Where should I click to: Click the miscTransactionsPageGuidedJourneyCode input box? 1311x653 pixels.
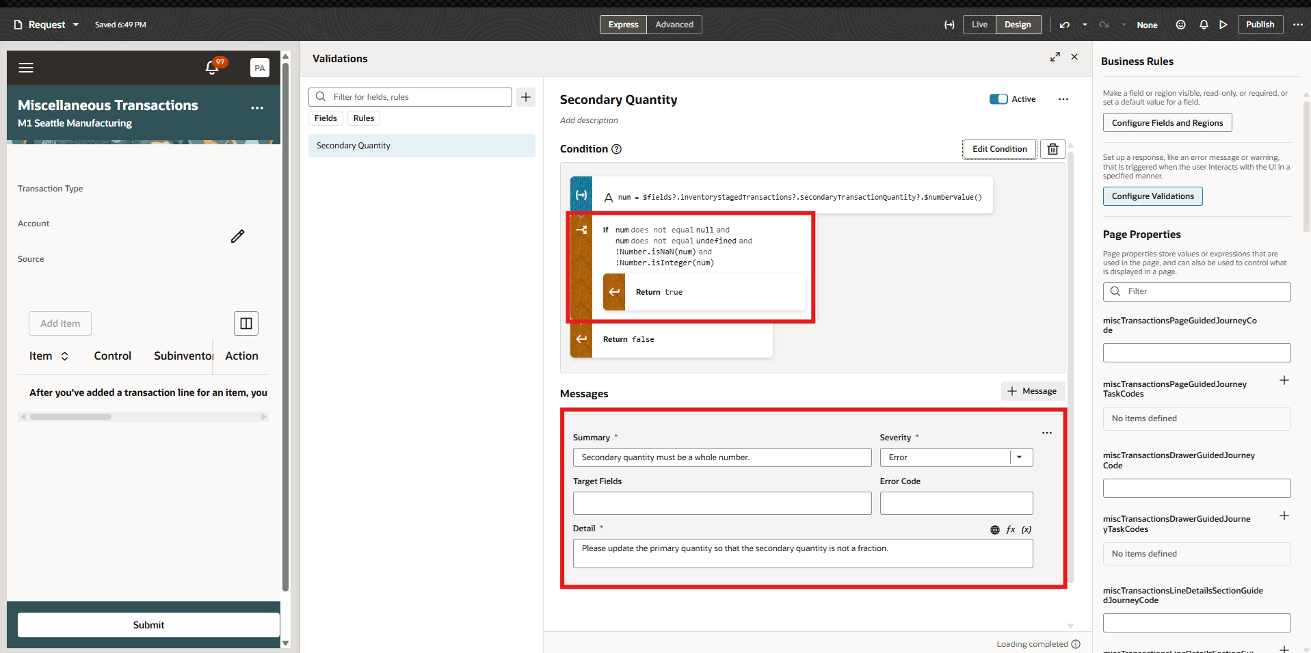1197,353
